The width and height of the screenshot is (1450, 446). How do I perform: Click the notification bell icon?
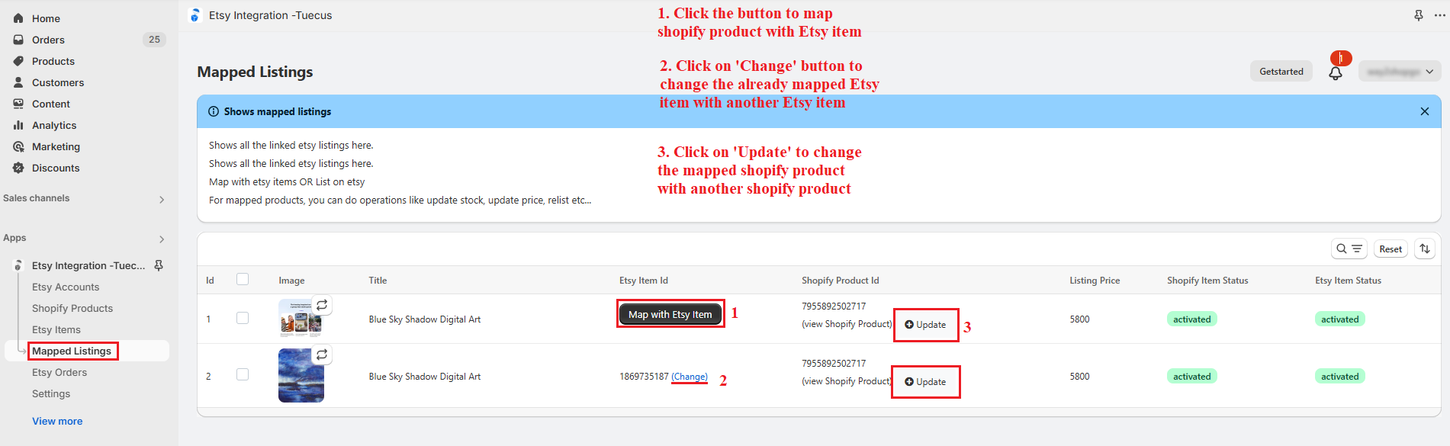click(1335, 73)
